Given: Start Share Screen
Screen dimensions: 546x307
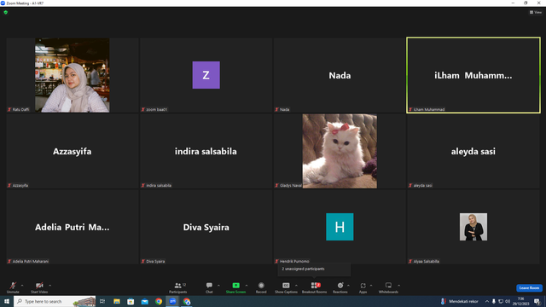Looking at the screenshot, I should point(235,287).
